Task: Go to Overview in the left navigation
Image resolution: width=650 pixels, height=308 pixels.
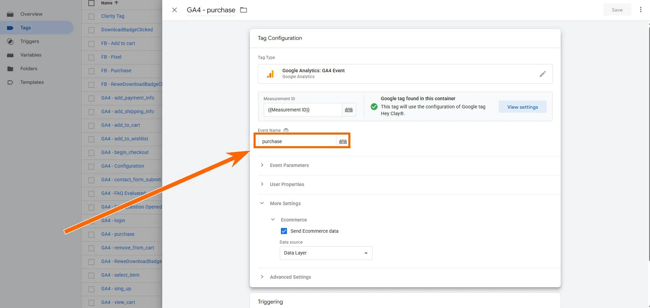Action: (x=31, y=14)
